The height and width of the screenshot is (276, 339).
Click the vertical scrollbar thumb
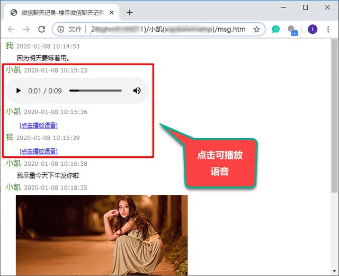pyautogui.click(x=334, y=115)
